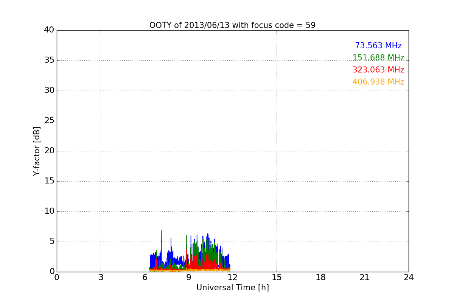Image resolution: width=454 pixels, height=302 pixels.
Task: Click the x-axis tick label 12
Action: (233, 277)
